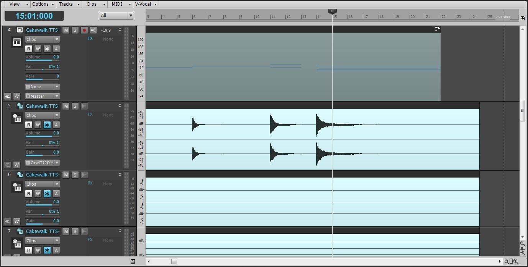This screenshot has height=267, width=528.
Task: Solo track 6
Action: coord(75,175)
